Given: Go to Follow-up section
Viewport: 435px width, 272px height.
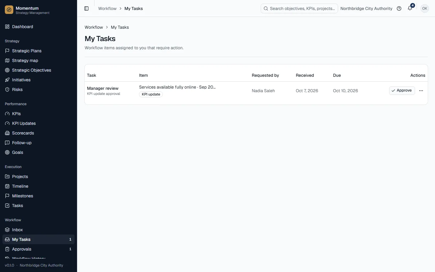Looking at the screenshot, I should click(38, 143).
